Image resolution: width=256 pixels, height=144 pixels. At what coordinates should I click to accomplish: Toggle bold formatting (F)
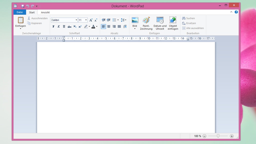pos(53,26)
